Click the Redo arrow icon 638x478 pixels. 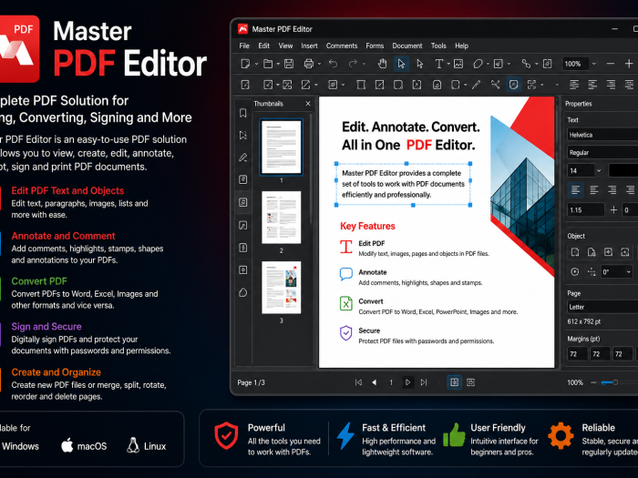353,64
